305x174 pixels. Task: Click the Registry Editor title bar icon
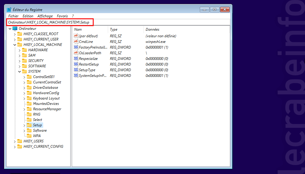(x=9, y=10)
